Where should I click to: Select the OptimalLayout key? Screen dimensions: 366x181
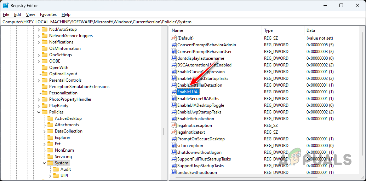pos(63,74)
